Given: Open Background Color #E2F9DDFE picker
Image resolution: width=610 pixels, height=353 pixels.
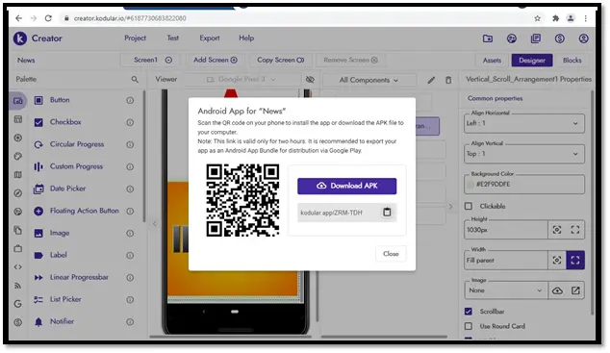Looking at the screenshot, I should coord(524,185).
